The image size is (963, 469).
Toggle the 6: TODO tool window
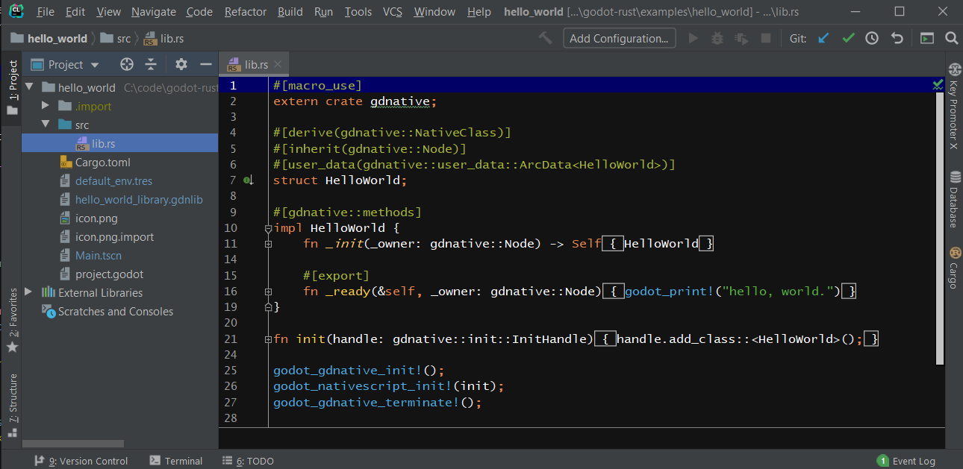pos(249,461)
